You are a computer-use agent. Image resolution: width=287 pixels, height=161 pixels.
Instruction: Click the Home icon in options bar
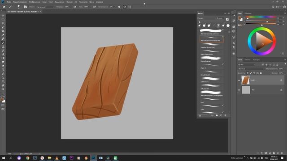click(x=4, y=7)
